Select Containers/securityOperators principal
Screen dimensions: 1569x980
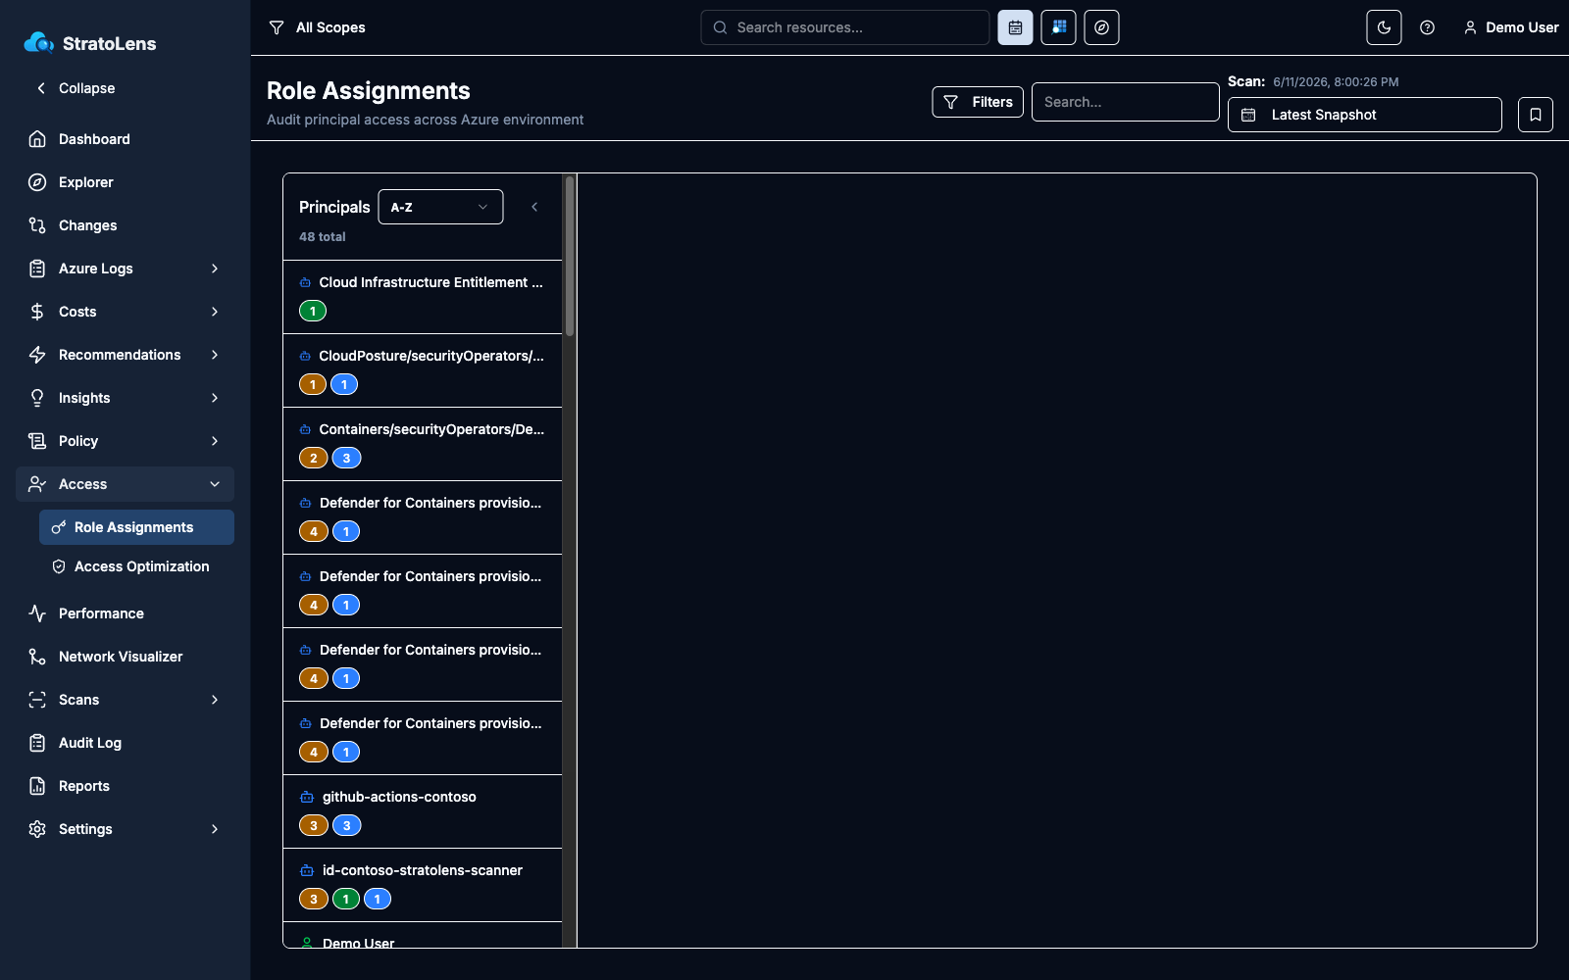point(423,444)
